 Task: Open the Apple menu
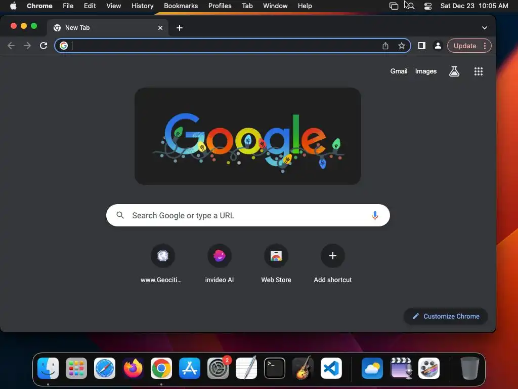13,6
